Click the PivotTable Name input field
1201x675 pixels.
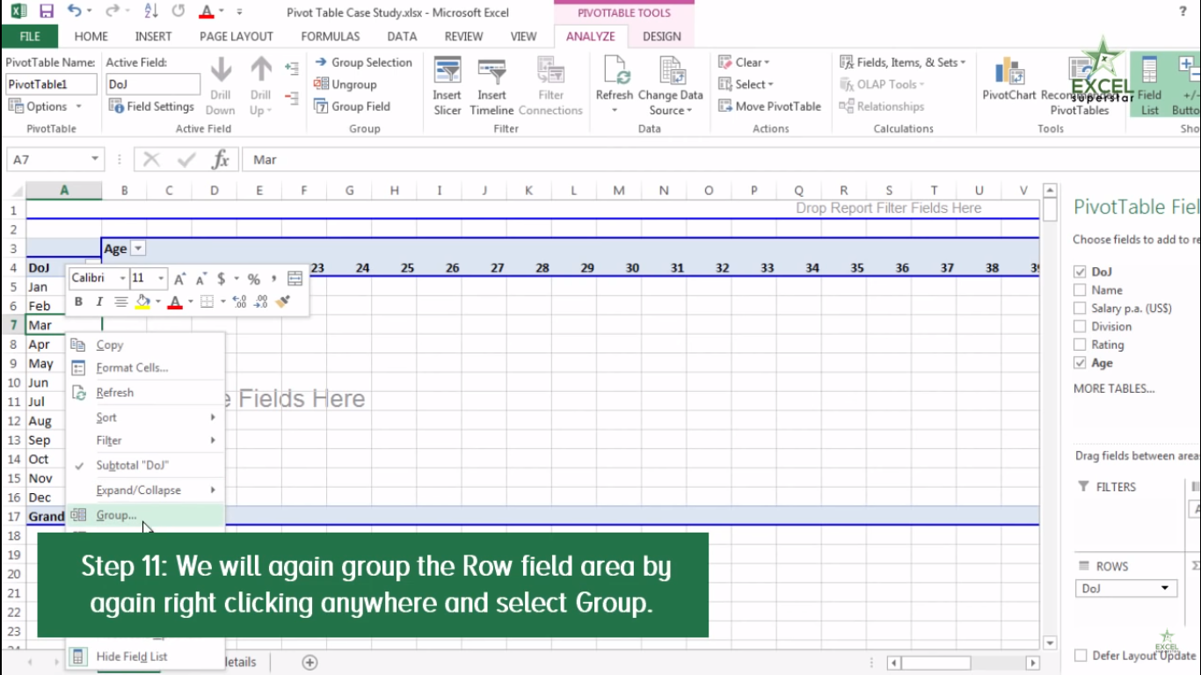(50, 84)
